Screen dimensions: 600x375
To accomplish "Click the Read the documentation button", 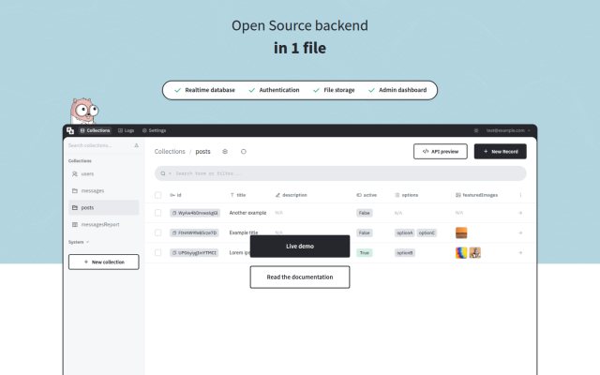I will click(300, 277).
